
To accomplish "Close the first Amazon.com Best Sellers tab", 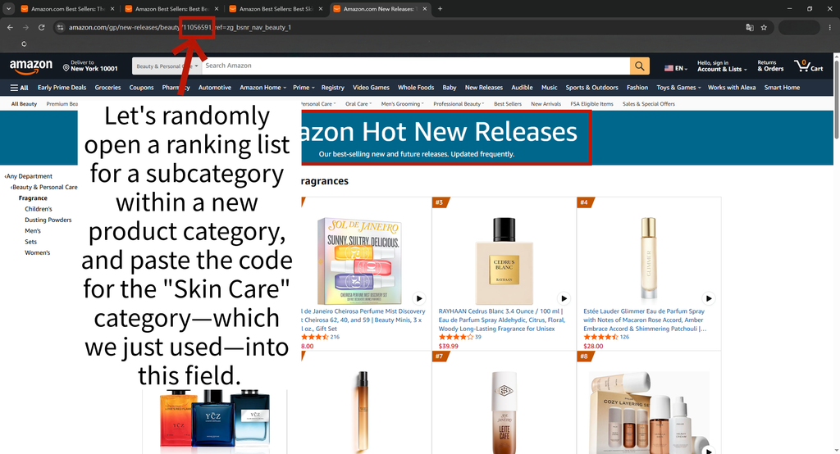I will point(112,8).
